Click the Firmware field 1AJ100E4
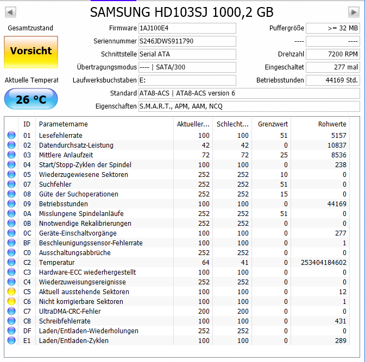Image resolution: width=365 pixels, height=362 pixels. pyautogui.click(x=187, y=28)
